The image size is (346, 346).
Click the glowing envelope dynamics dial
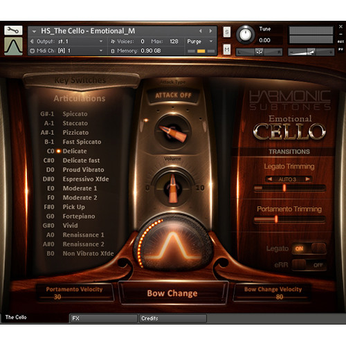coord(173,244)
